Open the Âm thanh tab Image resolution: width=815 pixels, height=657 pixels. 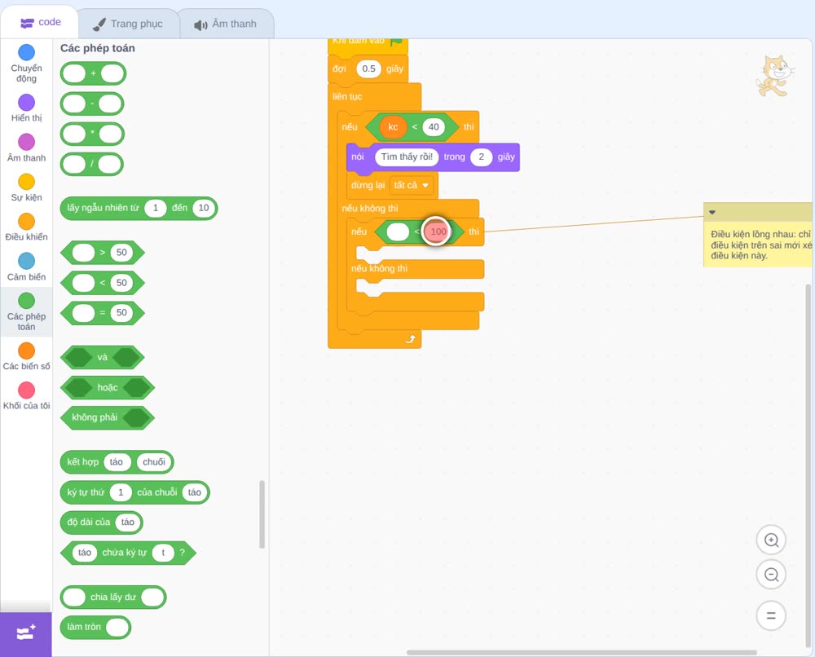(x=226, y=24)
